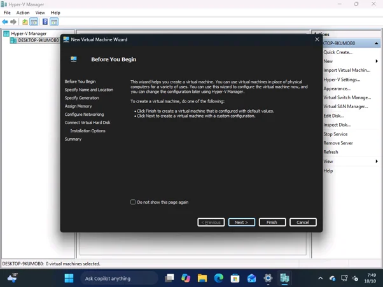Click the Cancel button in wizard
This screenshot has height=287, width=383.
tap(303, 222)
